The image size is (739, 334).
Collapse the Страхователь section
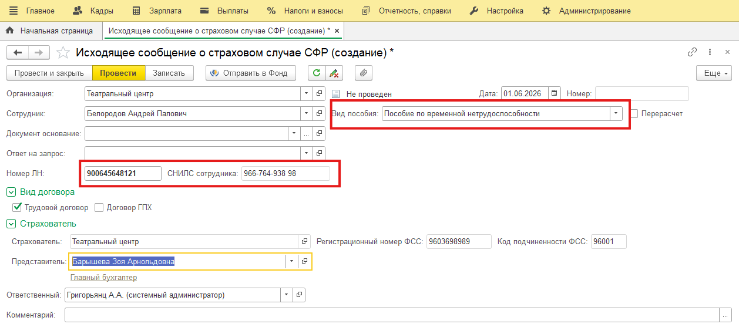(11, 224)
